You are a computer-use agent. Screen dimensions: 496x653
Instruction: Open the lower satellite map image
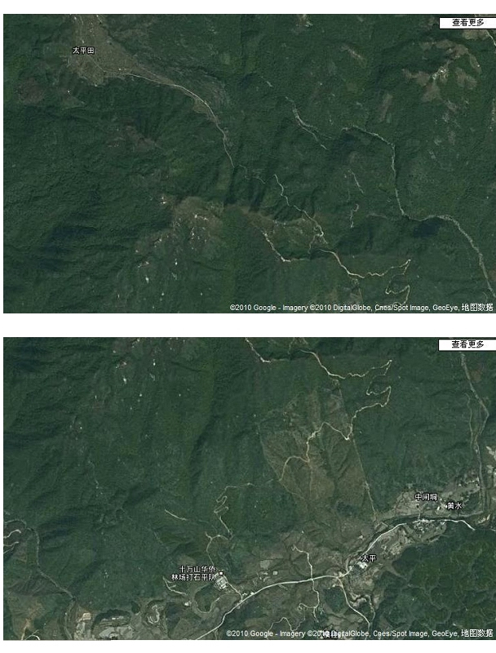pos(250,488)
